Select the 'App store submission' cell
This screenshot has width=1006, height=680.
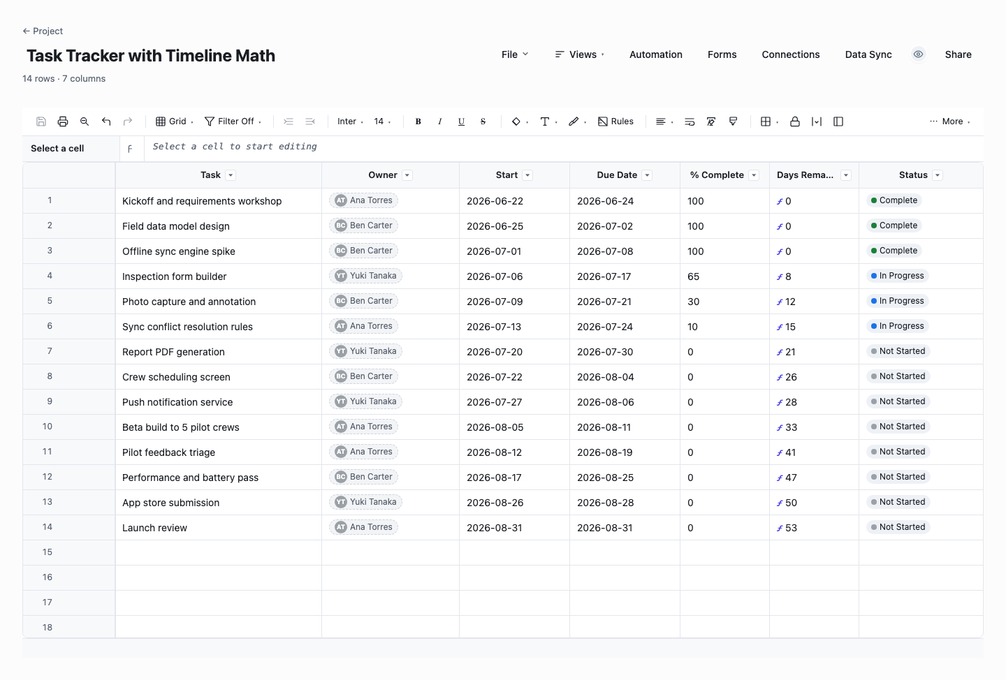click(219, 503)
